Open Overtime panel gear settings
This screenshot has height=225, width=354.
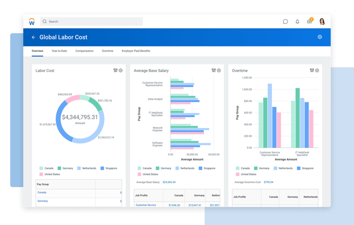click(x=317, y=71)
